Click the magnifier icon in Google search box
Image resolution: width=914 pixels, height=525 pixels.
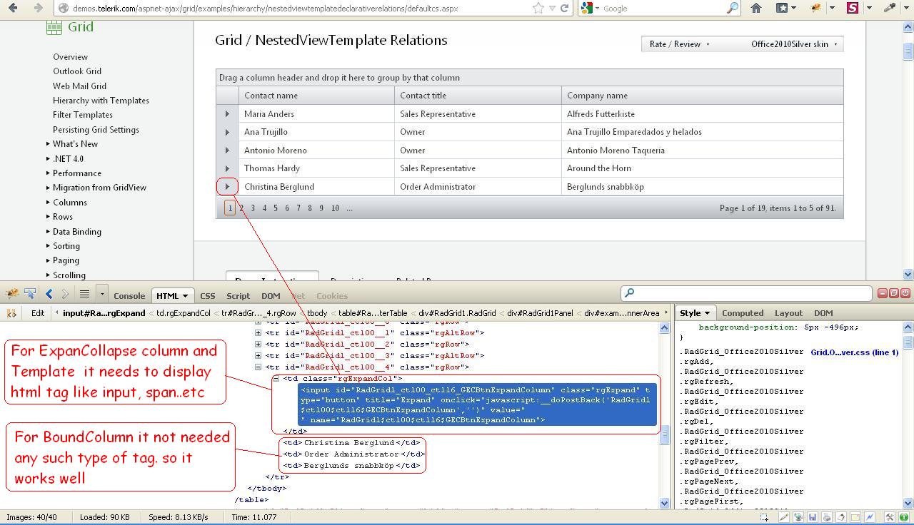click(x=733, y=8)
